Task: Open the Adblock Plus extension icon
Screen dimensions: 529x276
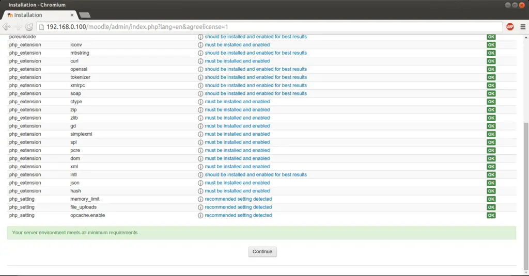Action: (510, 27)
